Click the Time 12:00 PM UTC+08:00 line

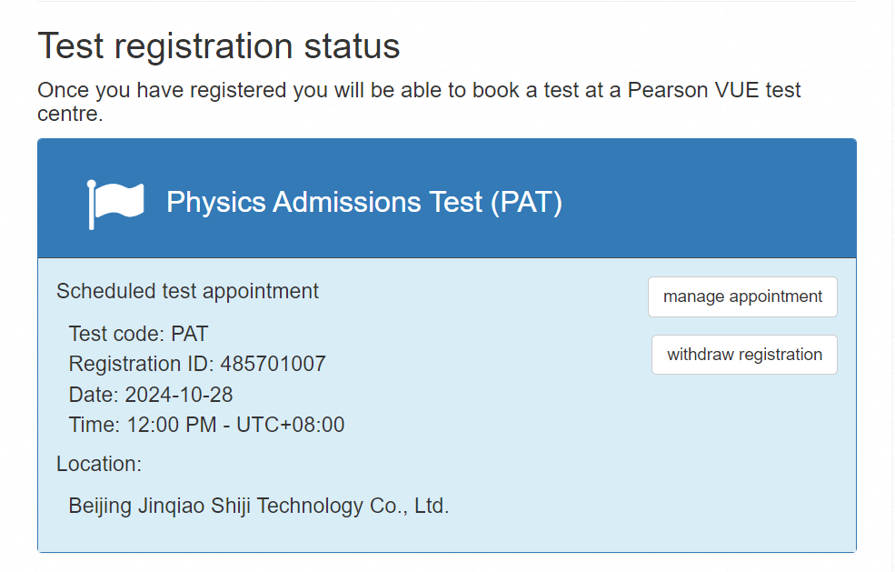(x=206, y=426)
